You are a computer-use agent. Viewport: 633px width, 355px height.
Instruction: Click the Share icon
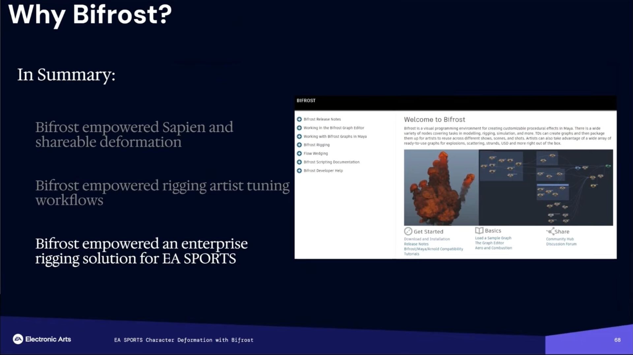pyautogui.click(x=550, y=231)
